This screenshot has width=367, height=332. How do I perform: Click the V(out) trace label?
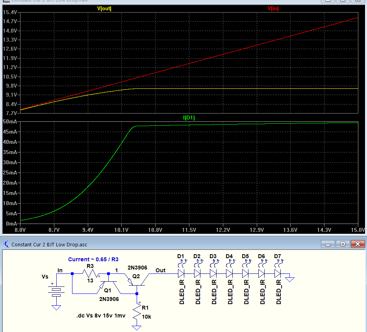(x=104, y=9)
